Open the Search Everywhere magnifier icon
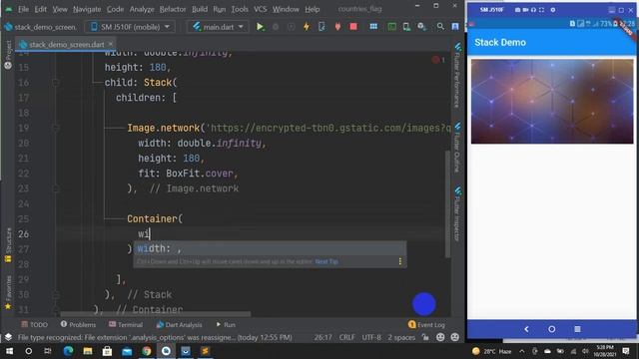Viewport: 639px width, 359px height. coord(440,27)
